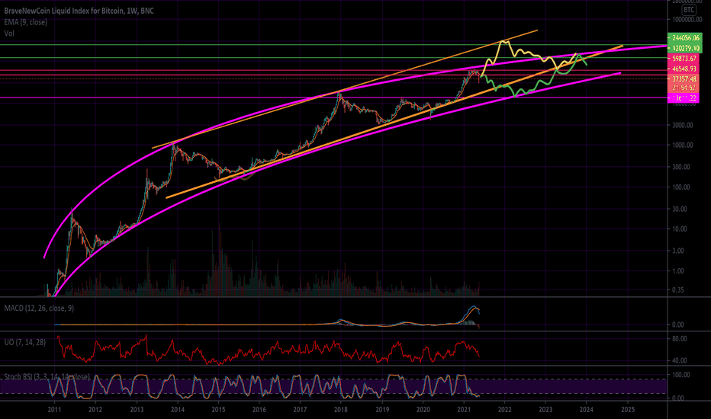Click the 2013 label on the time axis
The image size is (711, 419).
point(137,410)
